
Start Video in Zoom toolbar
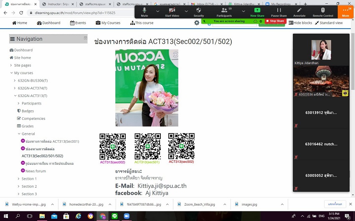click(x=172, y=12)
